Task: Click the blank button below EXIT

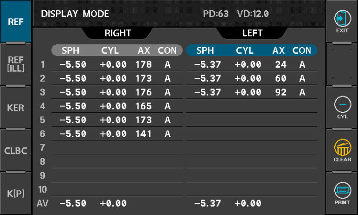Action: 342,64
